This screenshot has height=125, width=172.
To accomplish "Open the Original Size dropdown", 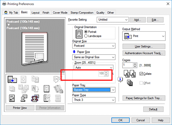I will pos(94,46).
